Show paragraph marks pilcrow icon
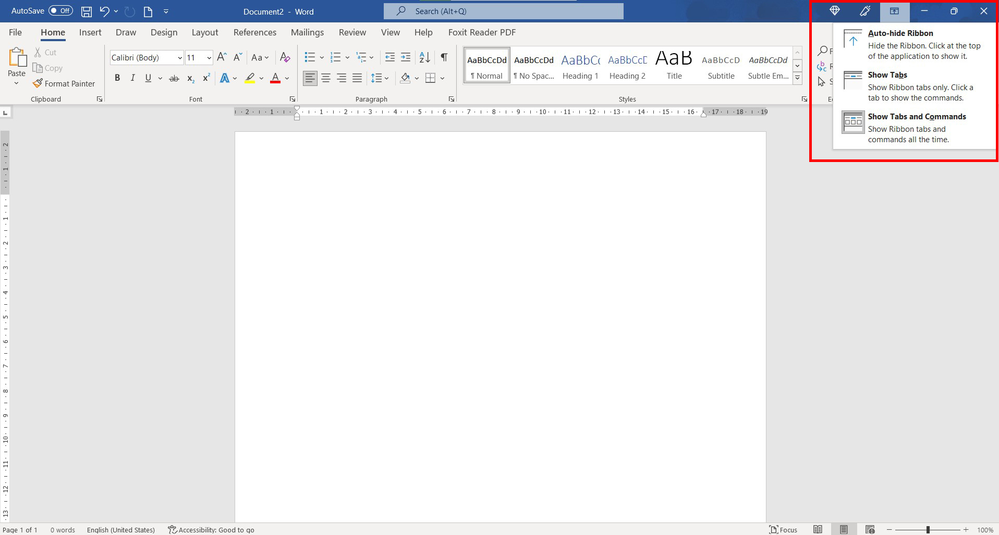 coord(444,57)
